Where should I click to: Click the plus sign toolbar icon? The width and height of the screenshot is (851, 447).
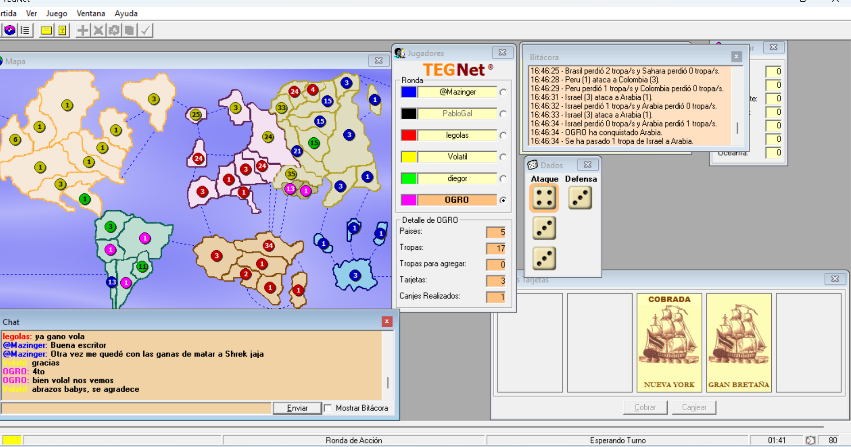click(x=82, y=30)
